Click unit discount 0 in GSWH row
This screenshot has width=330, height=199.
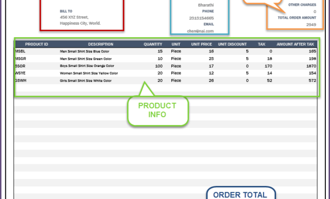click(x=247, y=80)
